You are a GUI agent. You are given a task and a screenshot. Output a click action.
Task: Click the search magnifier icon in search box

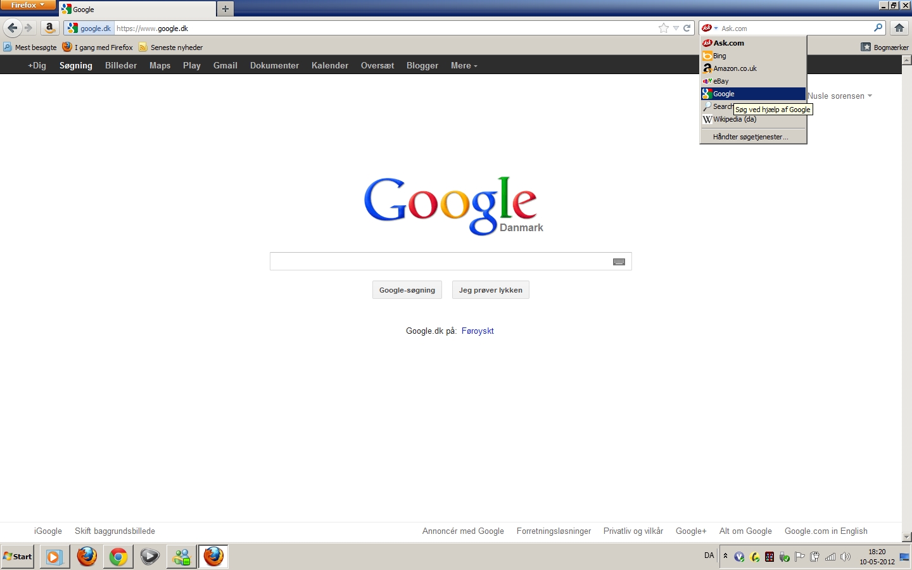[x=878, y=28]
